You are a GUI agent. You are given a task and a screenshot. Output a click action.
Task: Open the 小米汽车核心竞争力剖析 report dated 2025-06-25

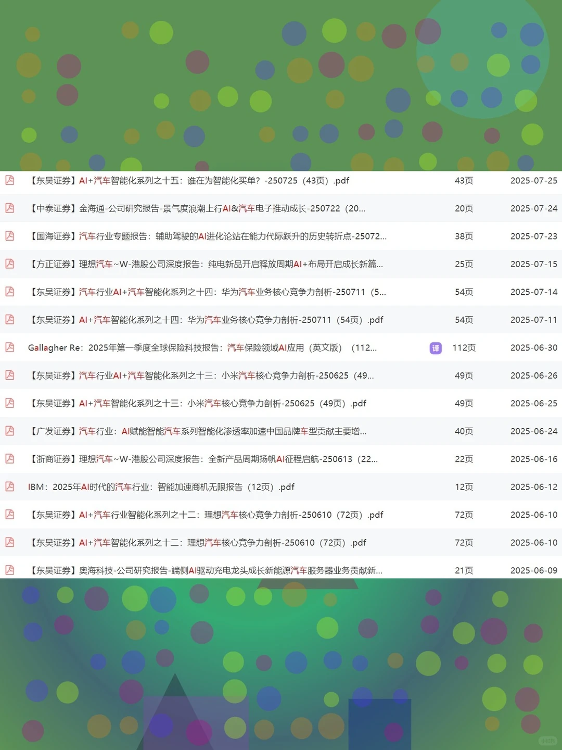tap(223, 403)
